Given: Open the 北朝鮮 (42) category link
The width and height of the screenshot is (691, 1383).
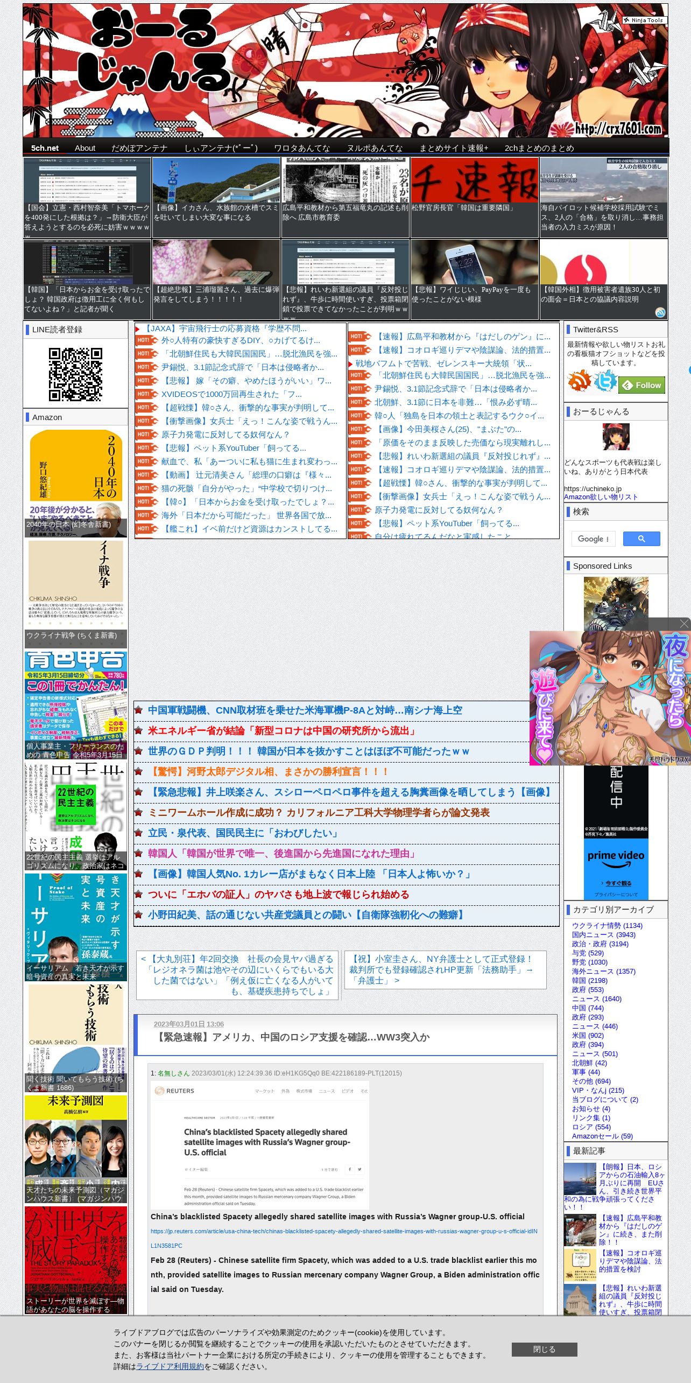Looking at the screenshot, I should pyautogui.click(x=589, y=1063).
